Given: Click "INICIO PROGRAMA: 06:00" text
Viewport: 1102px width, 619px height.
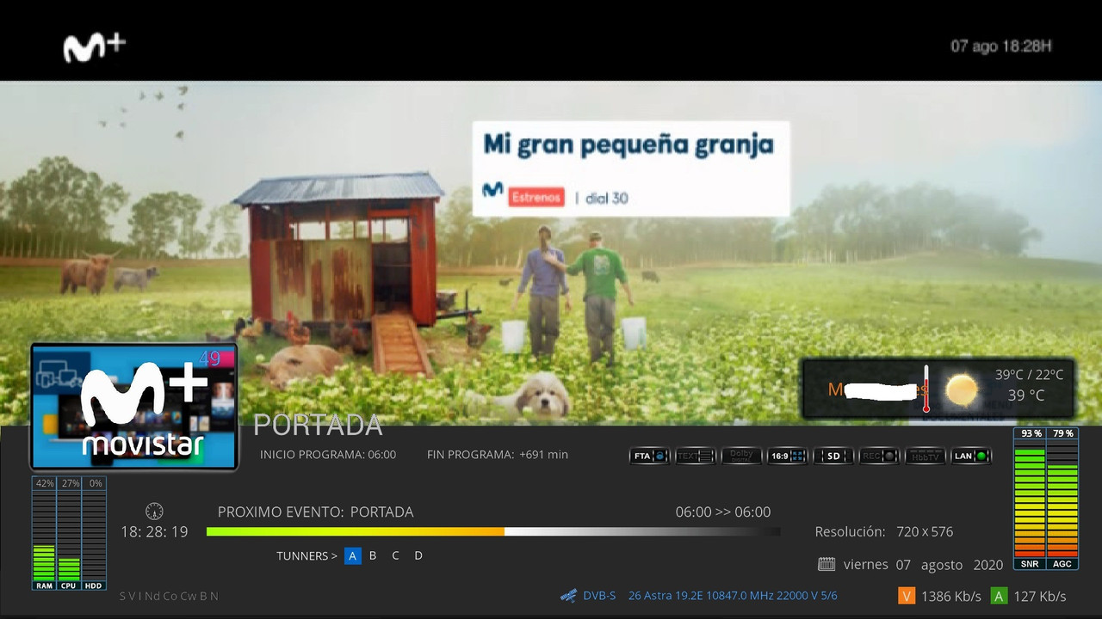Looking at the screenshot, I should coord(328,455).
